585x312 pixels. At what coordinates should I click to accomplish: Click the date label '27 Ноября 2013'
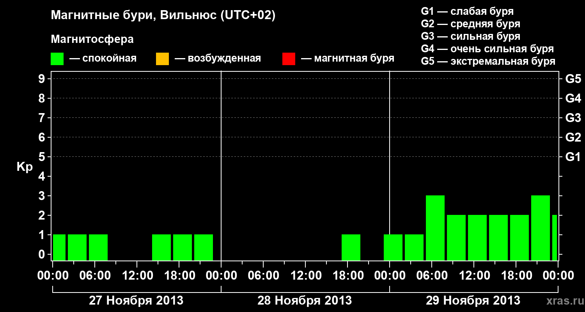coord(136,300)
